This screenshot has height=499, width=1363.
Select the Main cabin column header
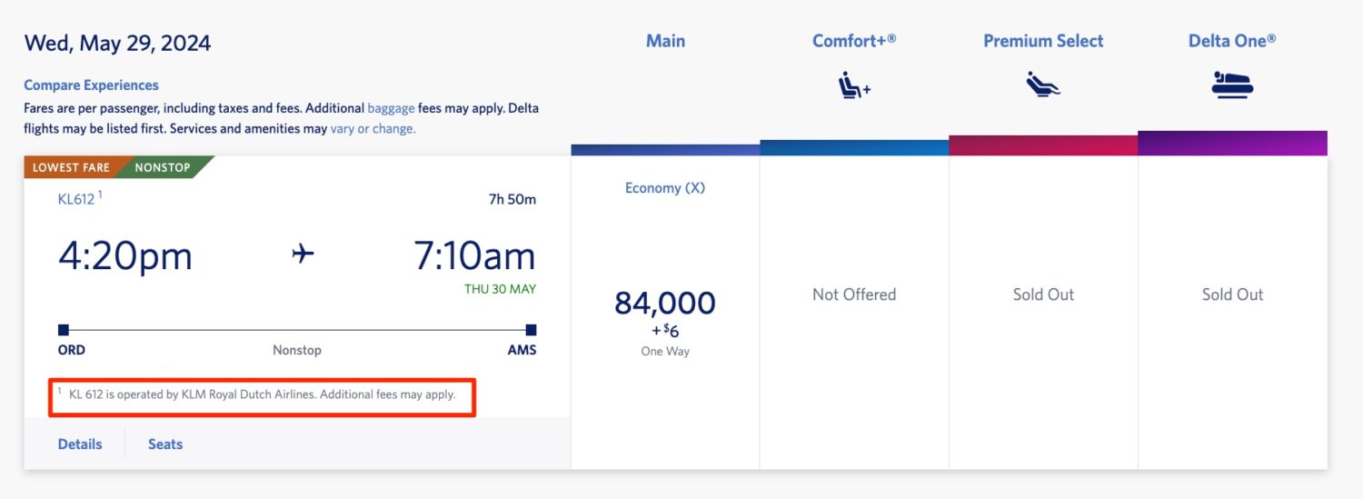pos(665,41)
